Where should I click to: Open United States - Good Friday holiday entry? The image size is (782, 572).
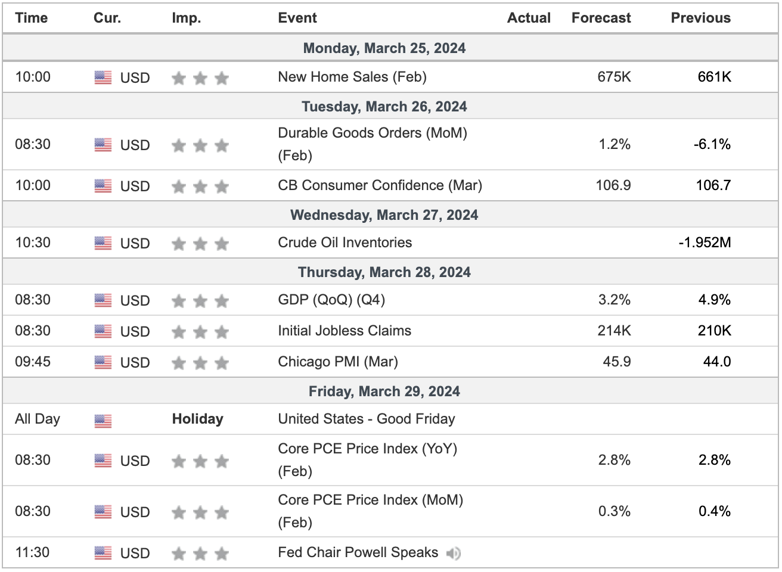[367, 419]
